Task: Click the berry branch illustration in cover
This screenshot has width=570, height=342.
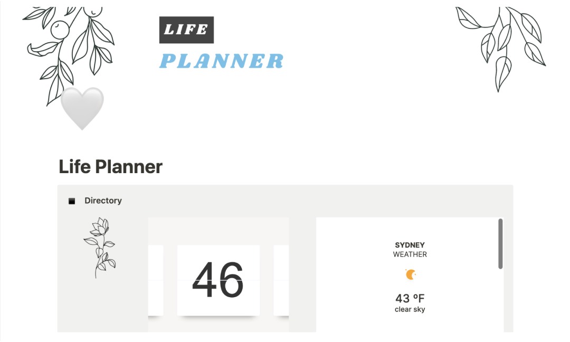Action: coord(69,47)
